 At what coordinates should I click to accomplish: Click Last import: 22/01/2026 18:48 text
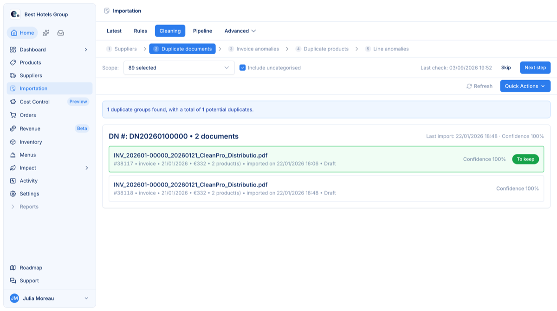click(x=462, y=136)
